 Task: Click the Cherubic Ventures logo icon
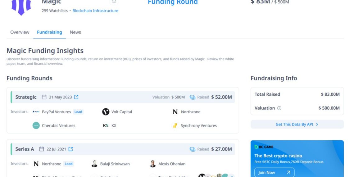pyautogui.click(x=36, y=125)
